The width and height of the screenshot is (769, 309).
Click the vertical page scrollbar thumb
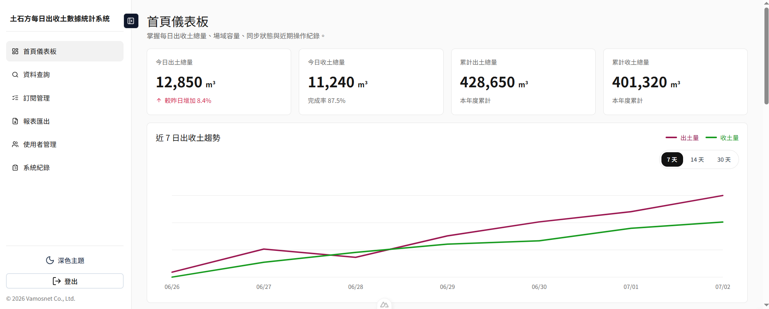[766, 56]
